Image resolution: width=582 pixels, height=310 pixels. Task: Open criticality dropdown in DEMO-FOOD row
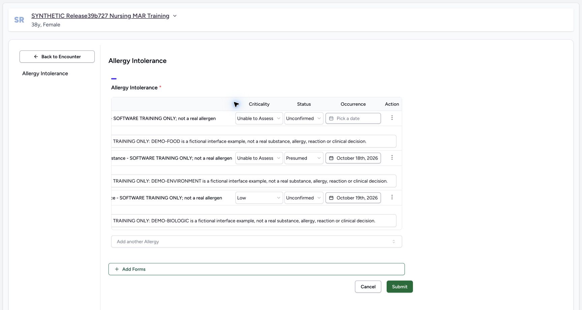click(x=259, y=118)
